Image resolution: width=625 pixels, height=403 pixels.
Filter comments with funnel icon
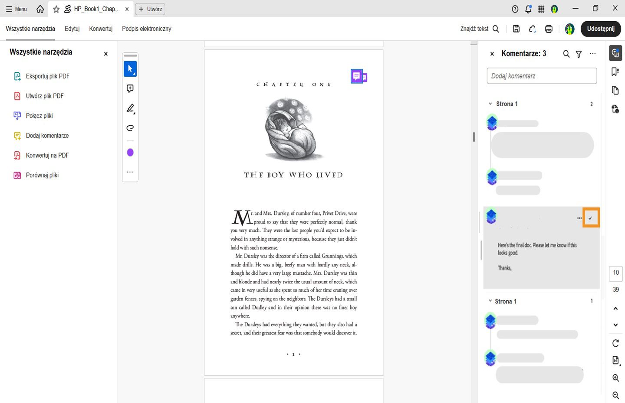pyautogui.click(x=579, y=54)
